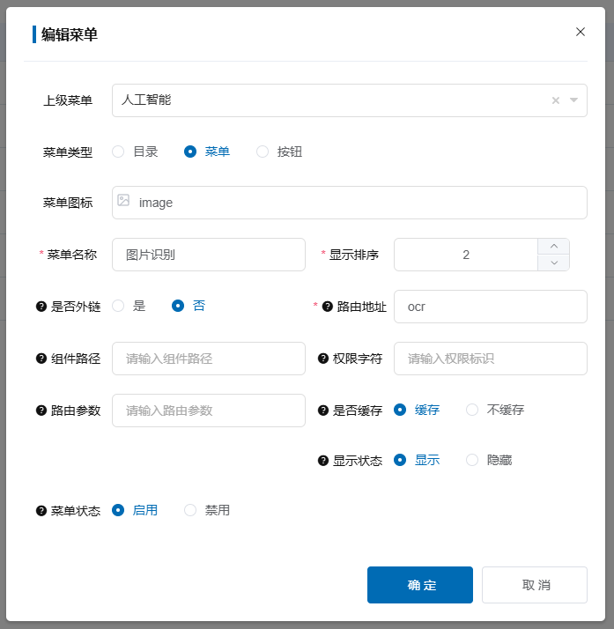Clear the 上级菜单 selection with the x icon
Screen dimensions: 614x629
point(556,100)
